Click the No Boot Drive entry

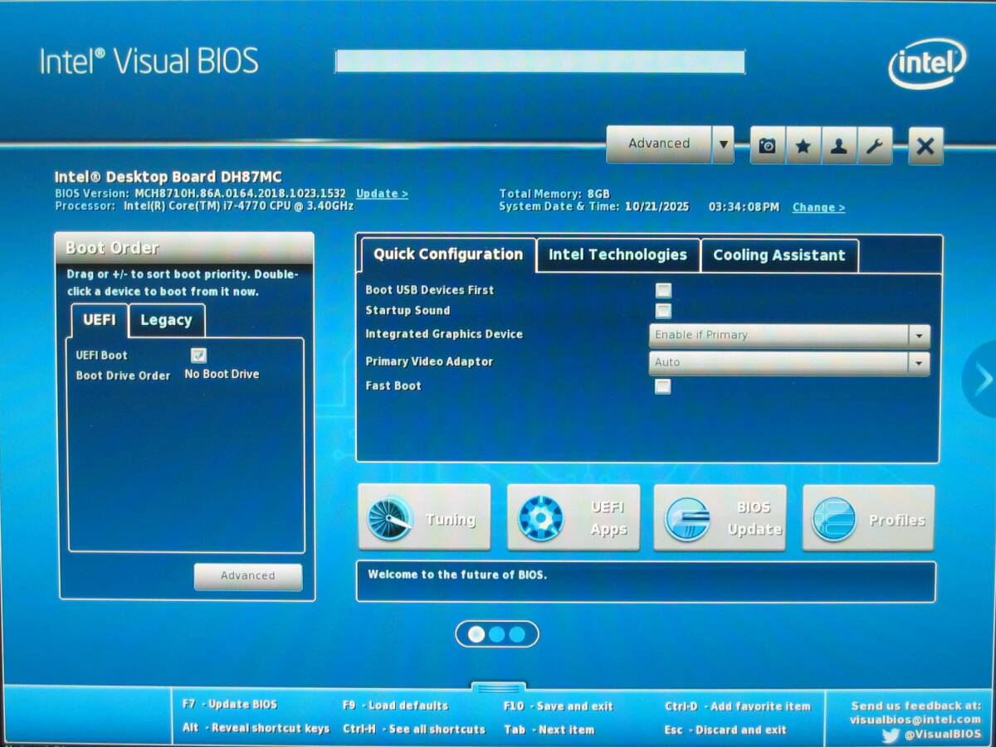point(222,374)
